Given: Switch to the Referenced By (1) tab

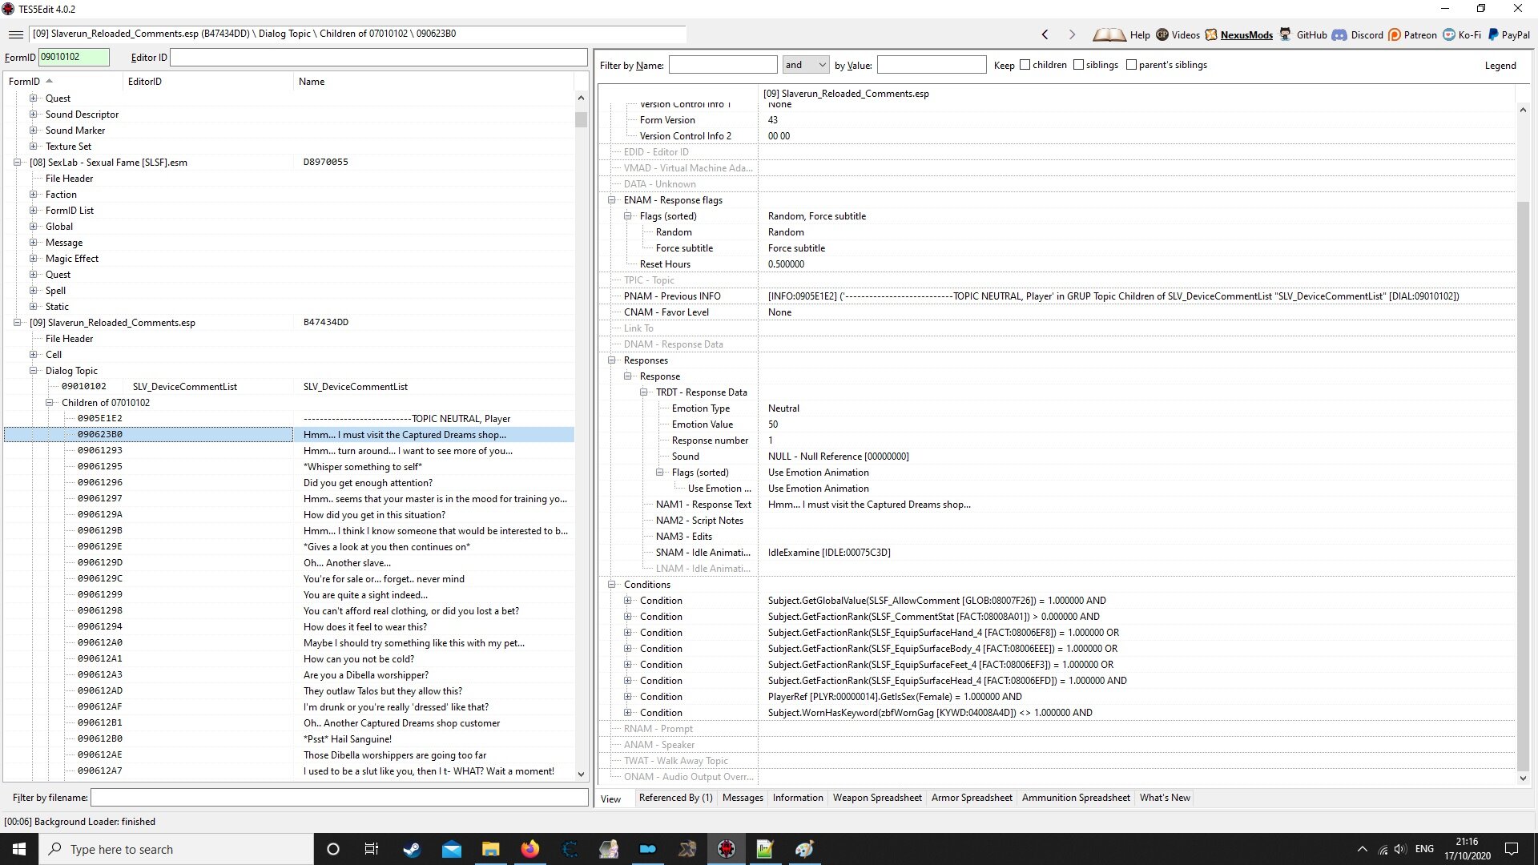Looking at the screenshot, I should (675, 798).
